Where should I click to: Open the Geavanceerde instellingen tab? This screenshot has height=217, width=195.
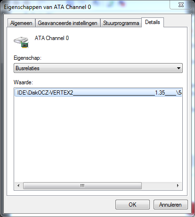(68, 23)
